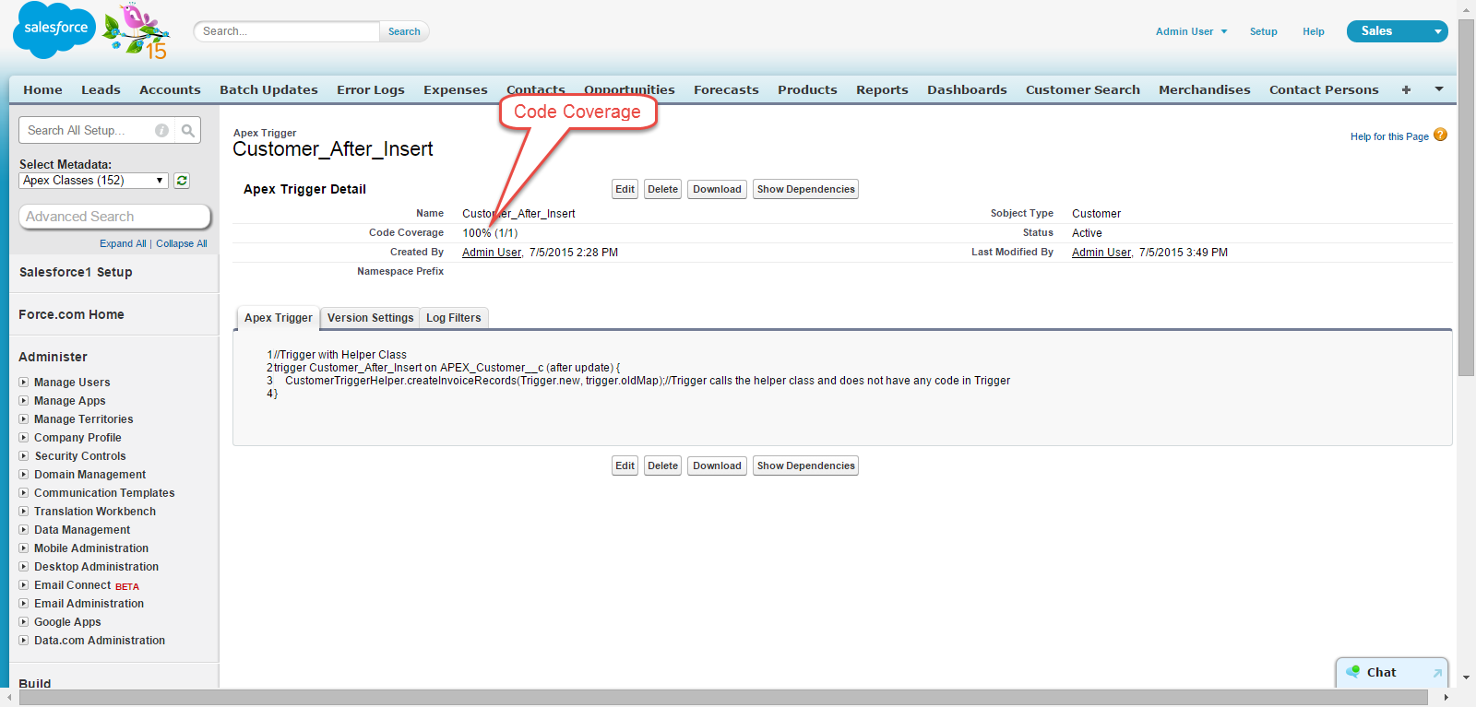
Task: Expand the Data Management section
Action: click(24, 530)
